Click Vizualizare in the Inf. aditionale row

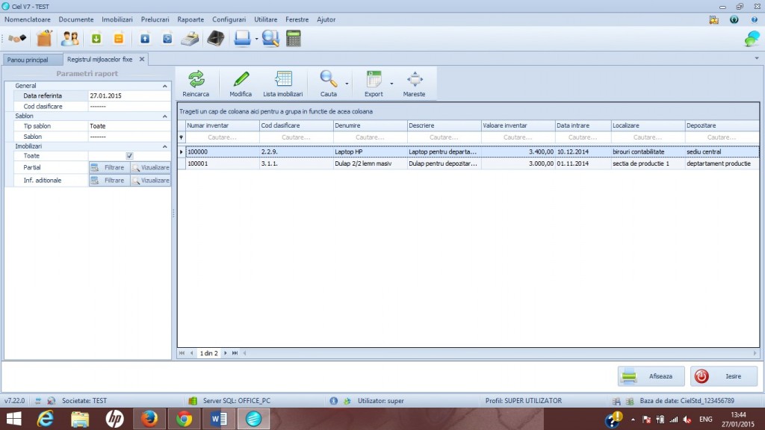pyautogui.click(x=151, y=181)
